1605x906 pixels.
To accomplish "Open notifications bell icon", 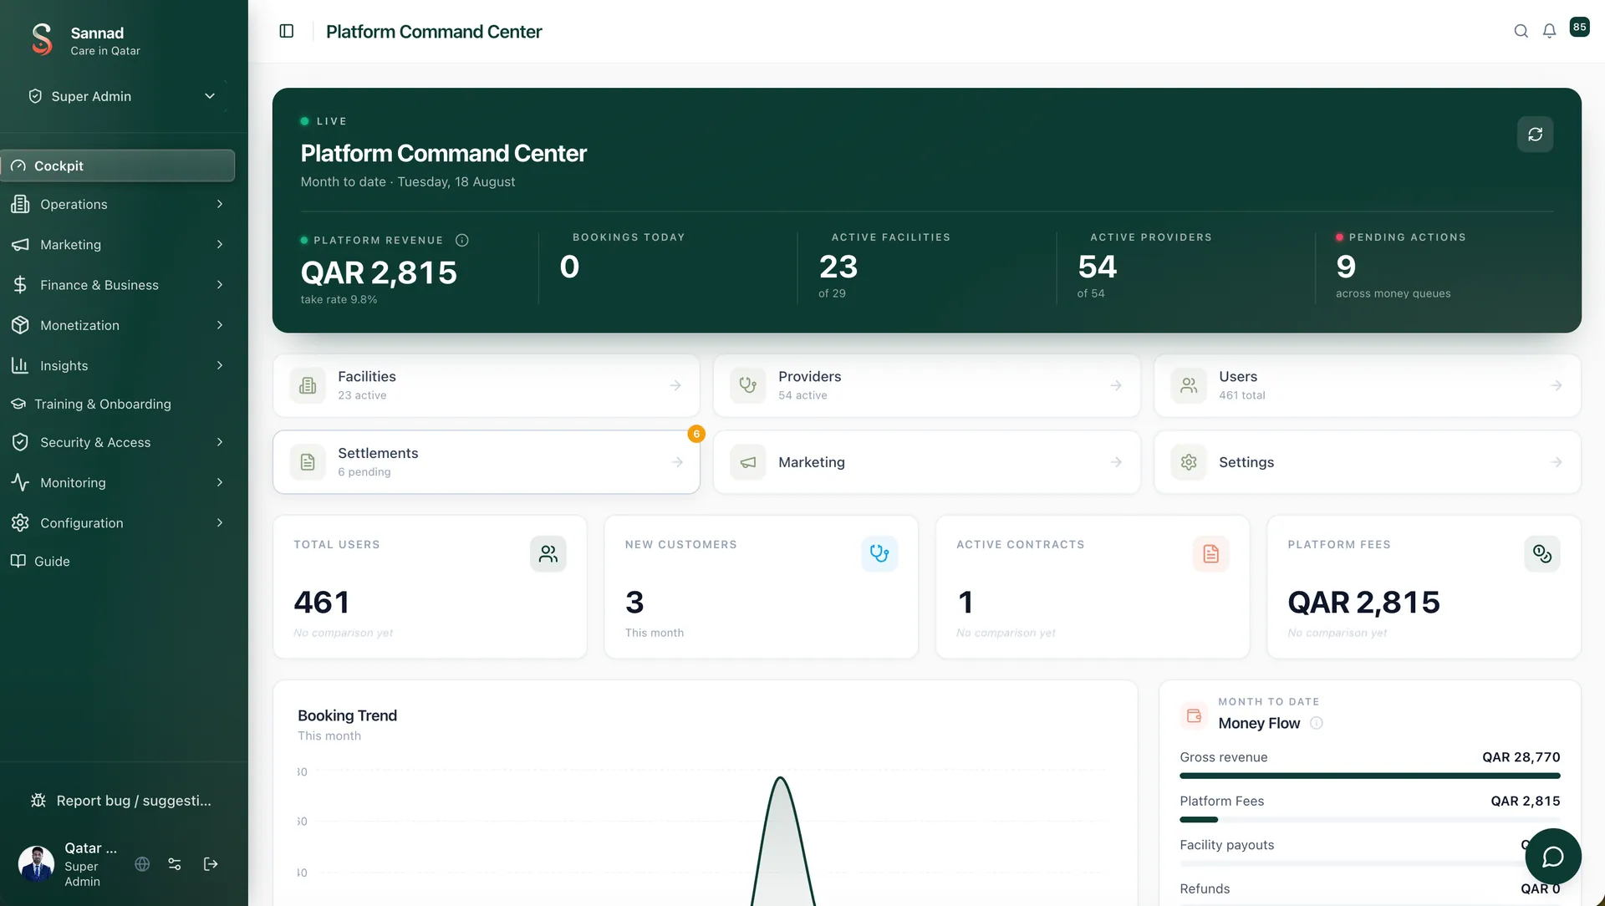I will pos(1549,31).
